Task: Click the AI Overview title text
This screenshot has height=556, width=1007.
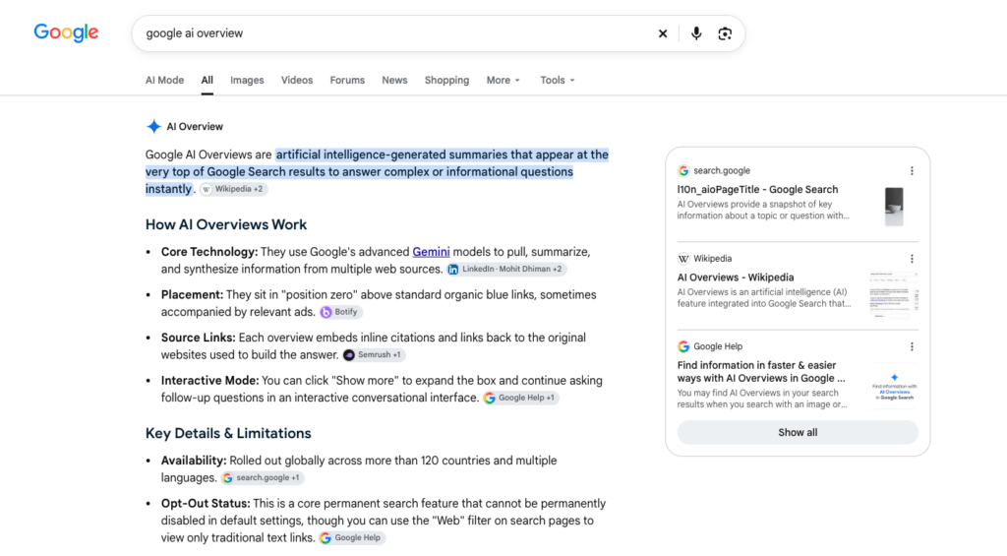Action: point(195,127)
